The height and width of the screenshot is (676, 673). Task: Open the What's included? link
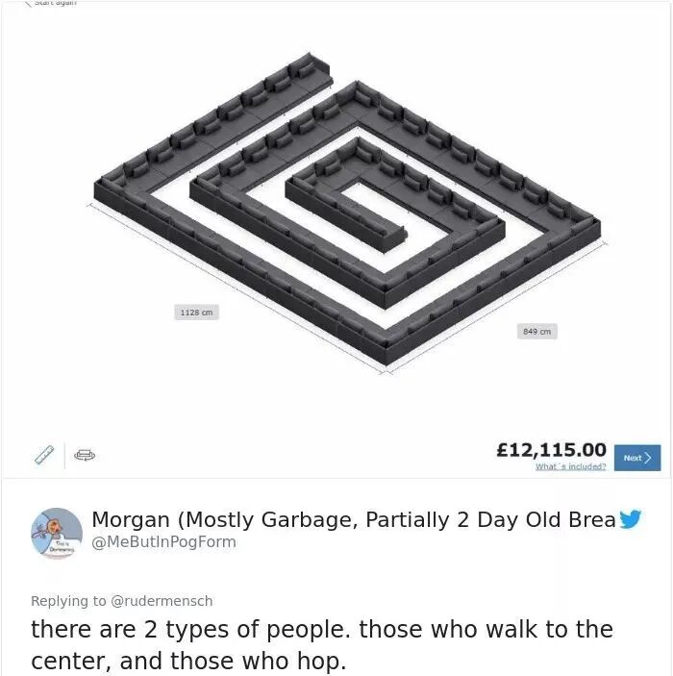click(570, 466)
